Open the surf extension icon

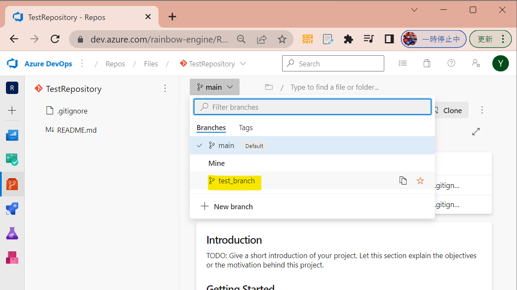click(x=308, y=39)
